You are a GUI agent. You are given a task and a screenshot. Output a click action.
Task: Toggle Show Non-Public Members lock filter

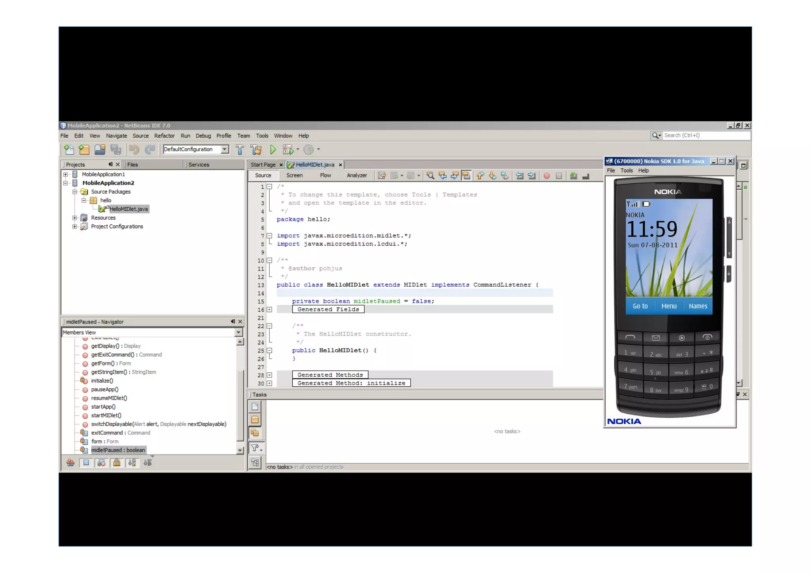pyautogui.click(x=117, y=463)
